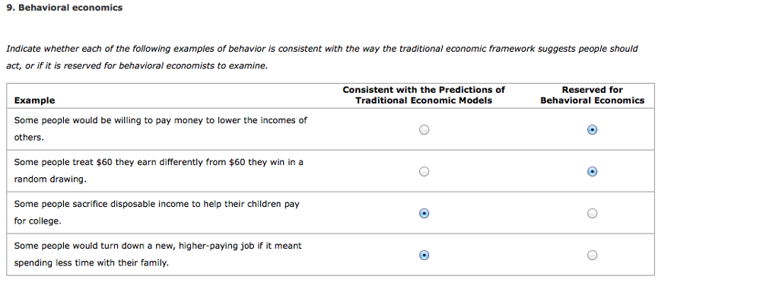
Task: Pick Behavioral Economics for higher-paying job example
Action: [592, 255]
